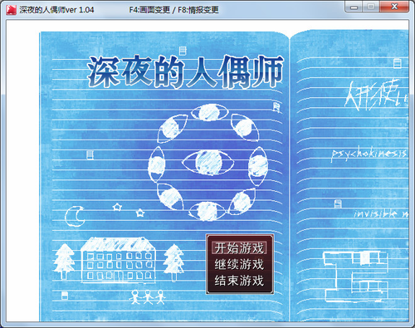
Task: Click the red application icon in title bar
Action: pos(11,10)
